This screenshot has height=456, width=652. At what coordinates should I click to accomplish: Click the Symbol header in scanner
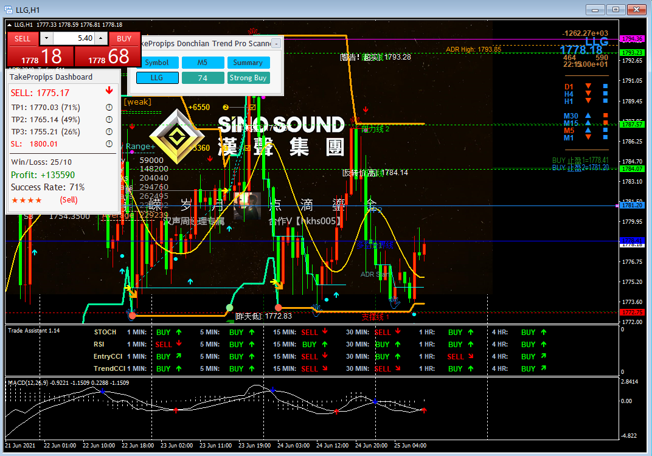tap(157, 63)
